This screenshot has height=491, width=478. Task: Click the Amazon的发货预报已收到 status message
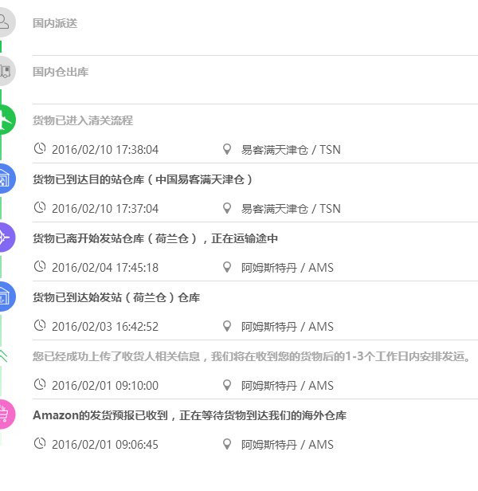(x=190, y=415)
